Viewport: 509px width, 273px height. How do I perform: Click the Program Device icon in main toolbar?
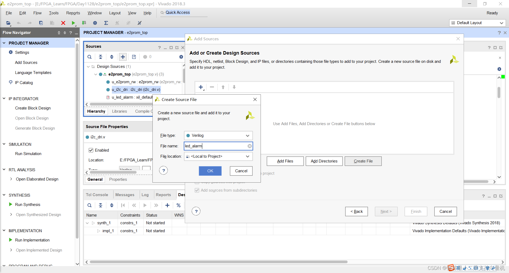84,23
